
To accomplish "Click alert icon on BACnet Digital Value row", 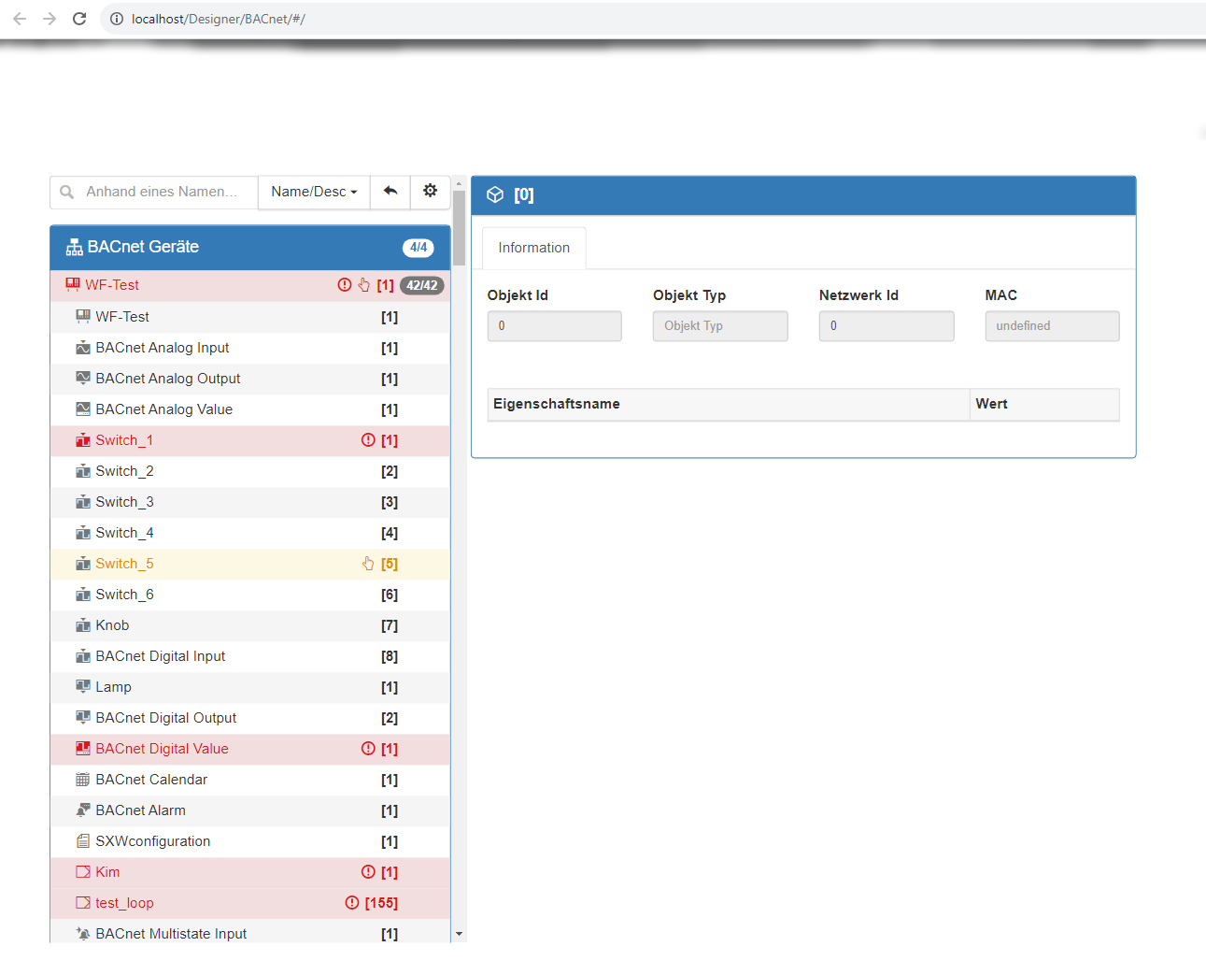I will tap(368, 749).
